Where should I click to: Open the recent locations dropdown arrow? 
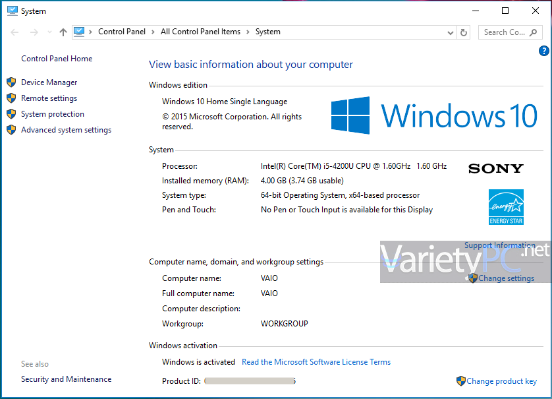[x=49, y=32]
